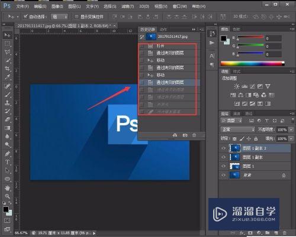Open the opacity slider arrow

tap(291, 129)
